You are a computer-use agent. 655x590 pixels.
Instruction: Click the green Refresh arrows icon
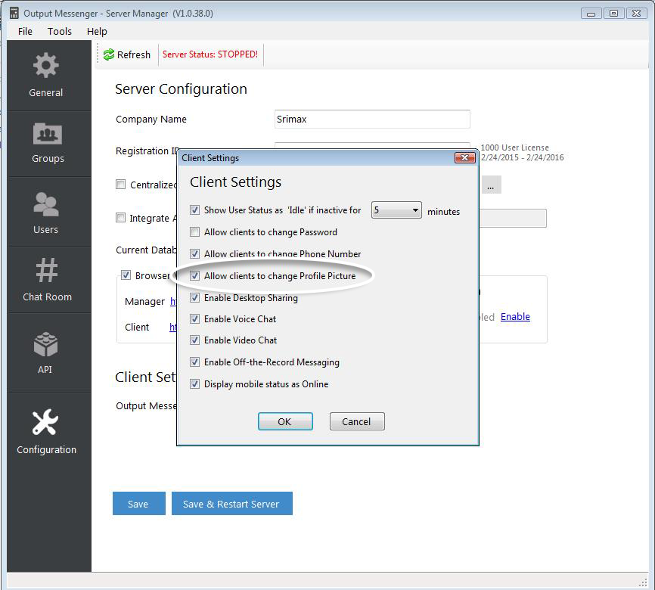pyautogui.click(x=109, y=54)
